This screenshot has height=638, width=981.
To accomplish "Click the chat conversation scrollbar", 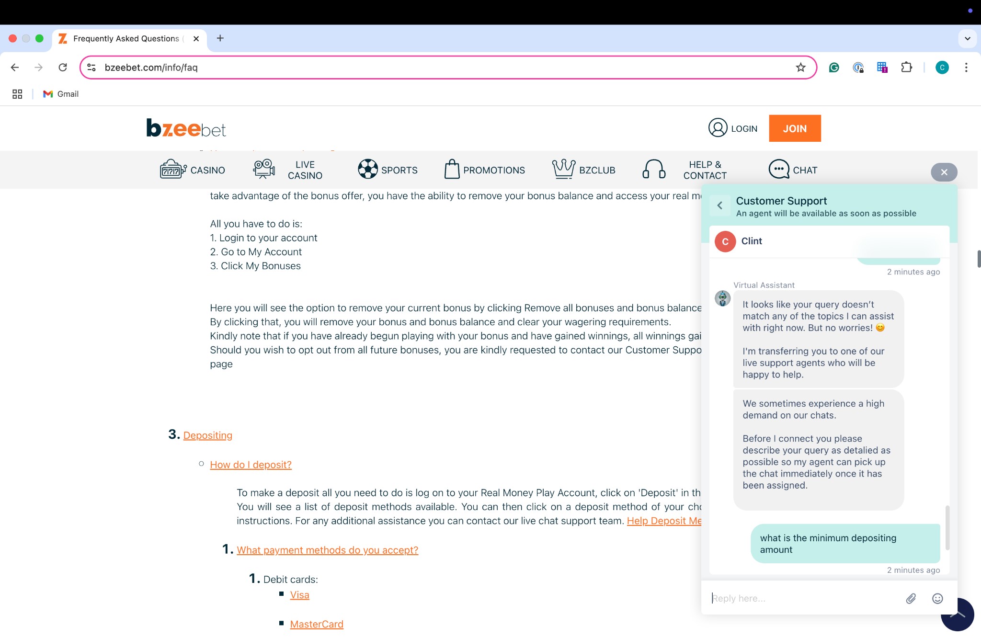I will 947,527.
